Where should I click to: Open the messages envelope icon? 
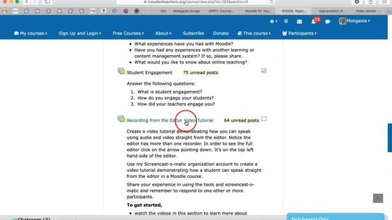pyautogui.click(x=300, y=22)
